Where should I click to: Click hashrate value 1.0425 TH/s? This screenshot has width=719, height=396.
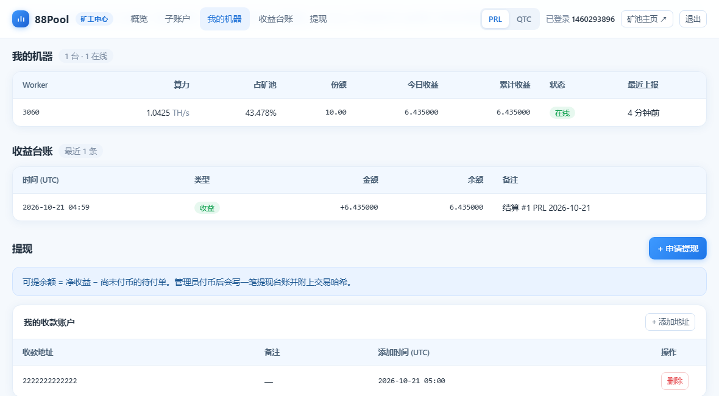168,113
